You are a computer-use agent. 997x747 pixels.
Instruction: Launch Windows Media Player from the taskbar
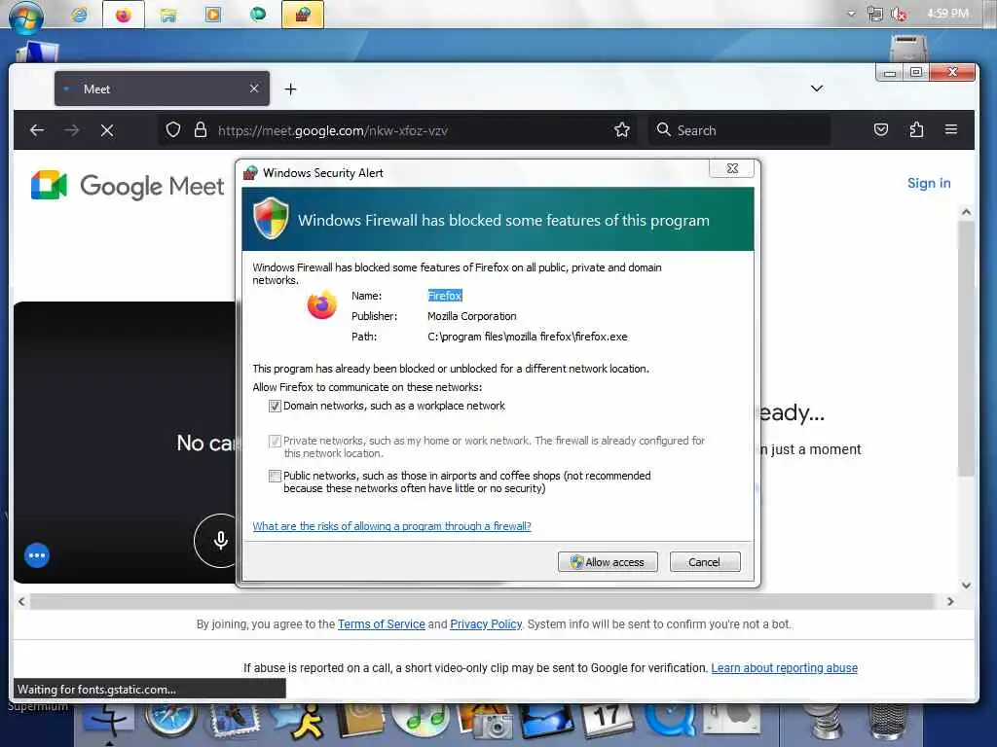coord(213,15)
